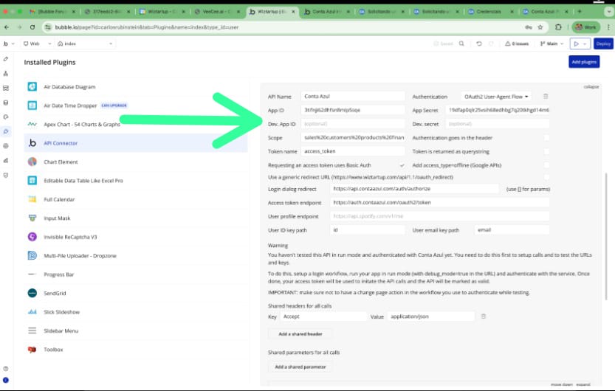This screenshot has width=615, height=391.
Task: Click the shared header Value application/json field
Action: (x=431, y=316)
